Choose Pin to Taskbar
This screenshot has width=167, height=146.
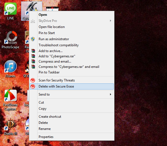72,72
